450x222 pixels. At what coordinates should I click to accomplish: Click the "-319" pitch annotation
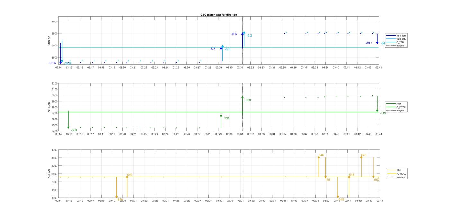tap(383, 113)
